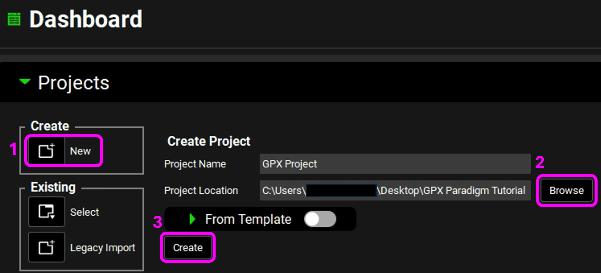601x273 pixels.
Task: Click the Legacy Import icon
Action: coord(47,248)
